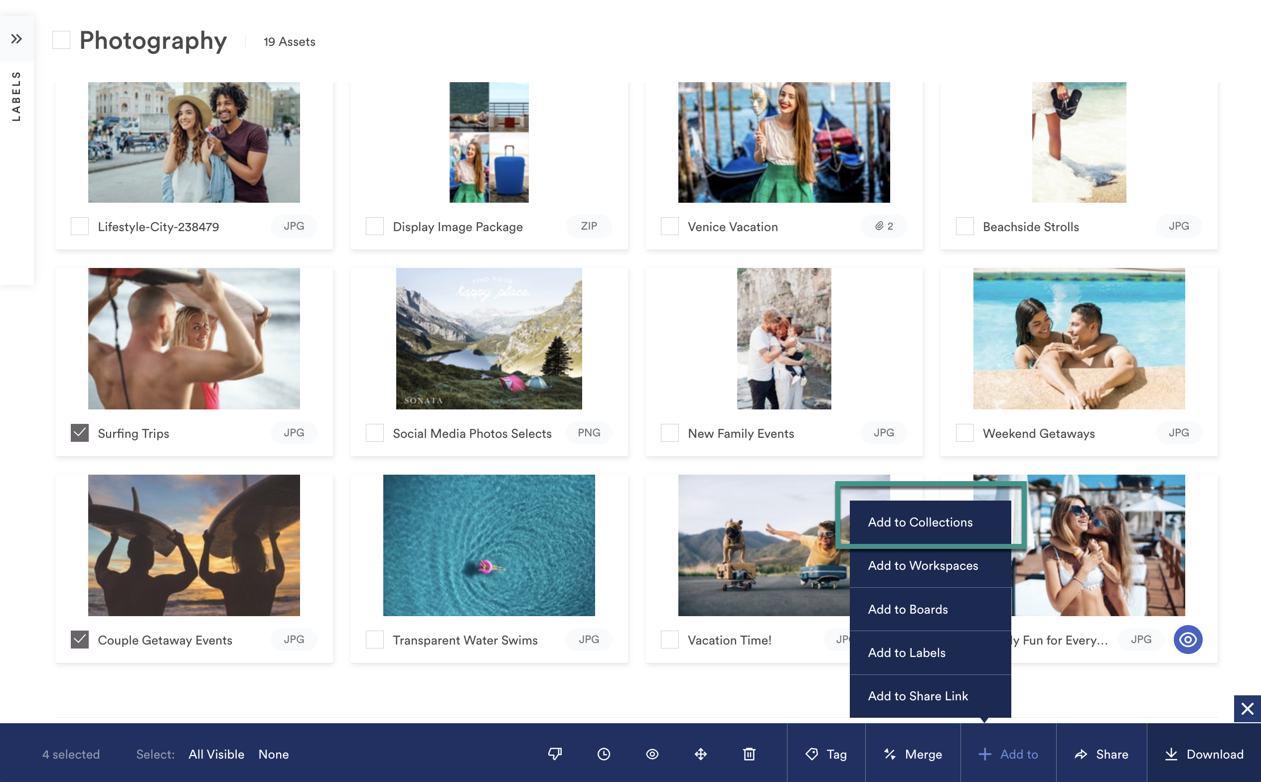Check the Beachside Strolls checkbox
The width and height of the screenshot is (1261, 782).
click(x=964, y=226)
